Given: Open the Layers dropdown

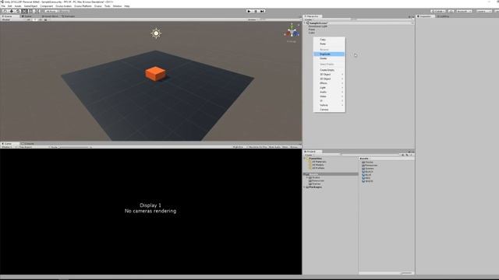Looking at the screenshot, I should pos(483,11).
